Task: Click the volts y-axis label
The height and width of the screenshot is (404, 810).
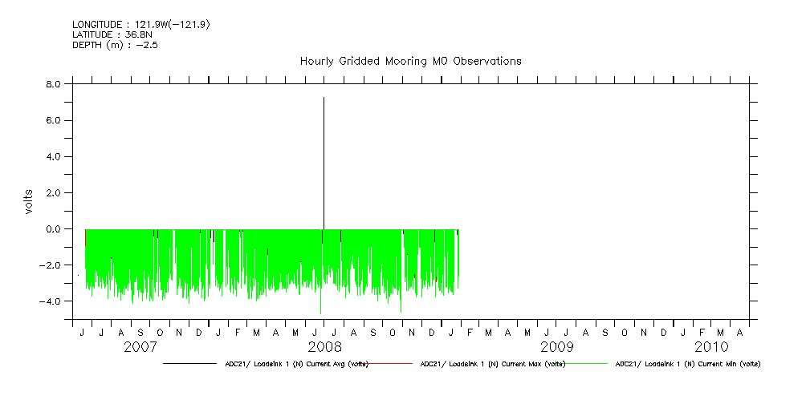Action: coord(29,201)
